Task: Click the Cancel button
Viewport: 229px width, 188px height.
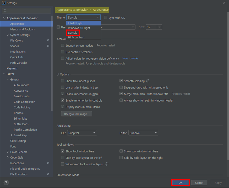Action: tap(199, 183)
